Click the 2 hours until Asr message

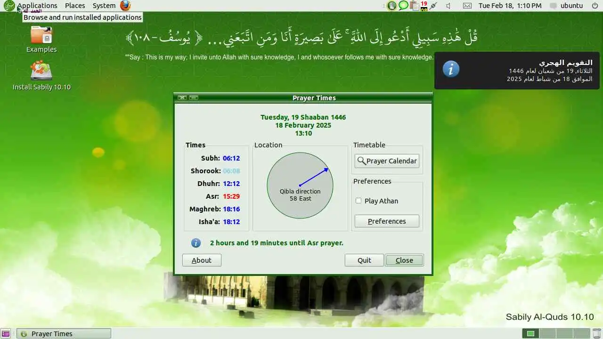pos(277,243)
